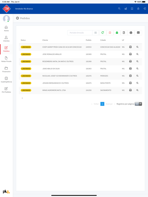Open Financeiro in the sidebar
Screen dimensions: 148x197
point(6,70)
